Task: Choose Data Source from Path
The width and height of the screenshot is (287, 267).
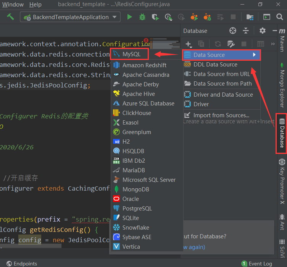Action: pos(221,84)
